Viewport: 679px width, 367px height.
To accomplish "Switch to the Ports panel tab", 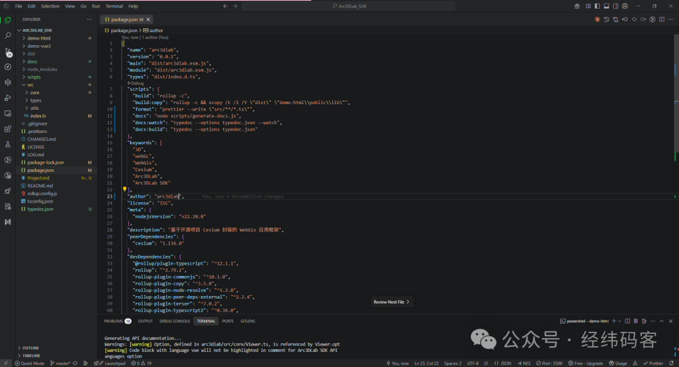I will click(228, 321).
